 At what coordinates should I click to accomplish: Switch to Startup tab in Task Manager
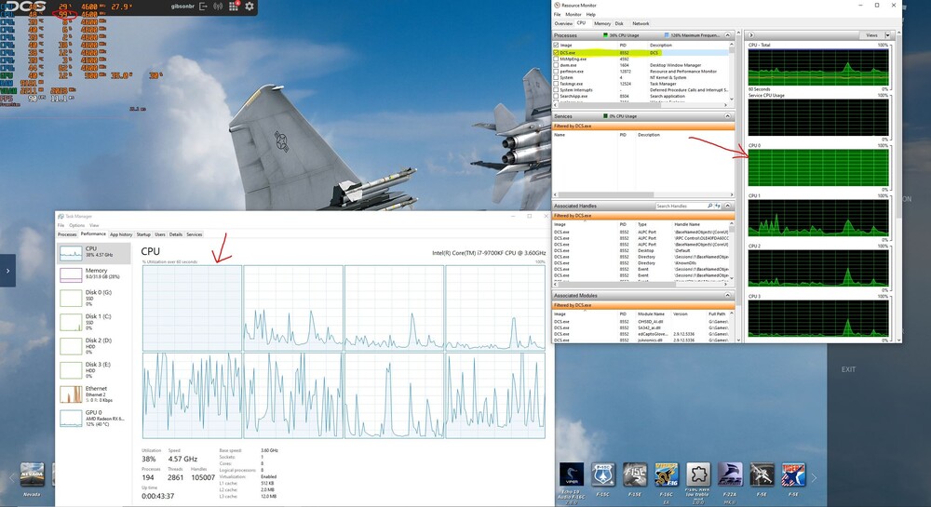click(x=143, y=234)
